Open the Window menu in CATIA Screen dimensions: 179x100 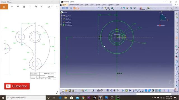coord(111,5)
